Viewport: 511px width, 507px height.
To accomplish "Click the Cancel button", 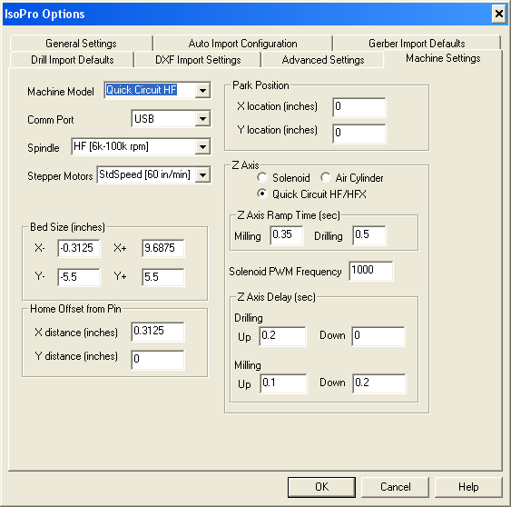I will pos(395,487).
